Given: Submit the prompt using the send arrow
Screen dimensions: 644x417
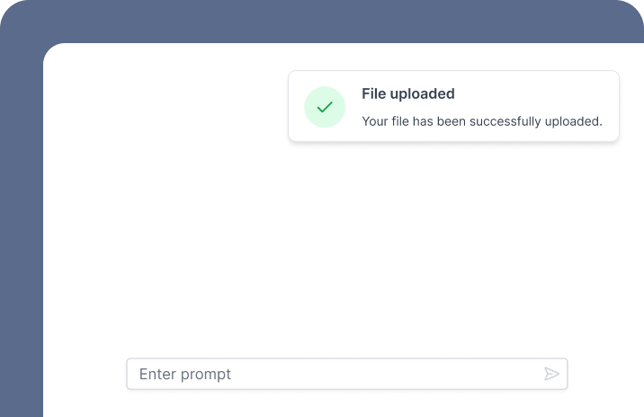Looking at the screenshot, I should coord(551,374).
